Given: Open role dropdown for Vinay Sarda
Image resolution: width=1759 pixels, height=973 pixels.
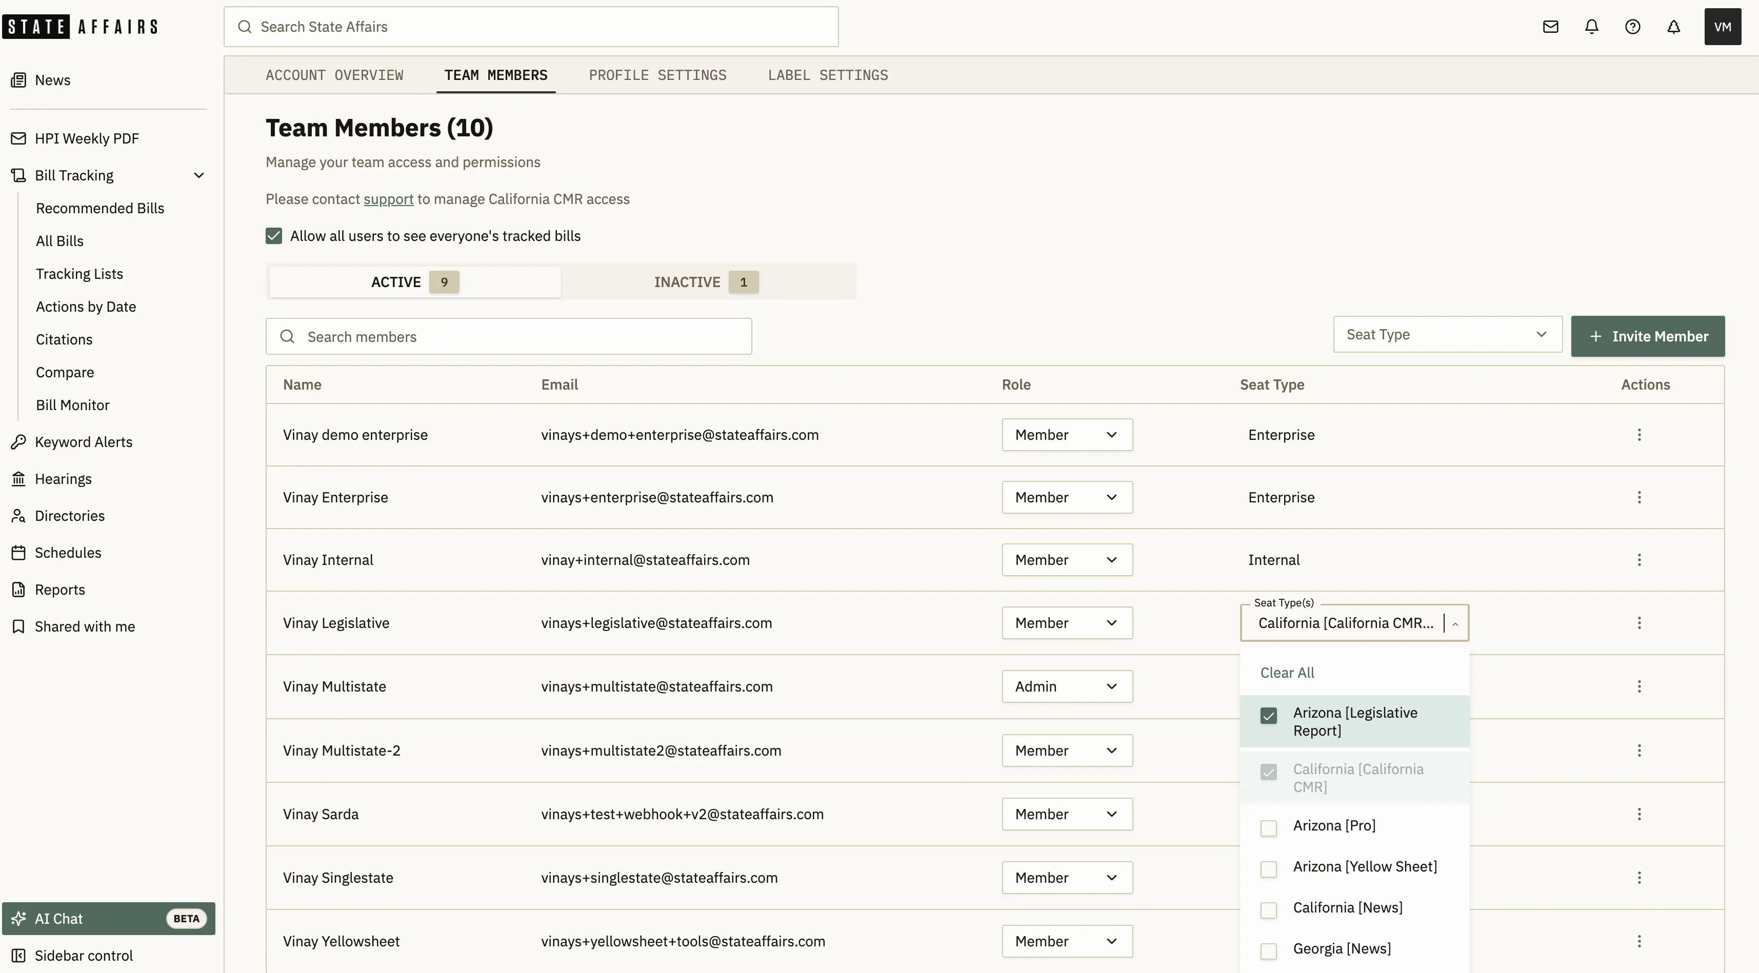Looking at the screenshot, I should point(1067,814).
